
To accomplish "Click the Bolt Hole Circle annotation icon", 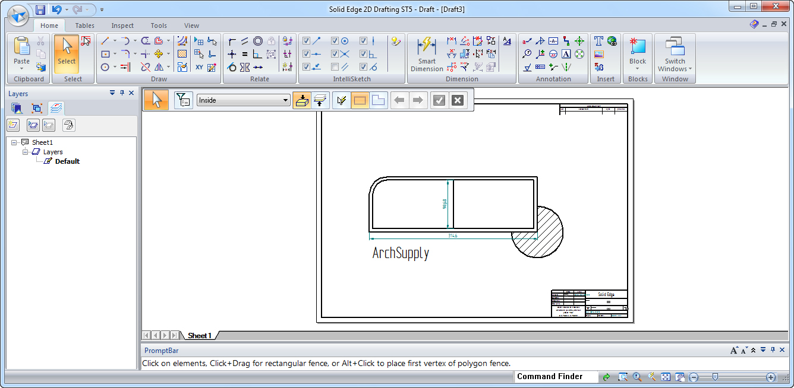I will click(579, 54).
